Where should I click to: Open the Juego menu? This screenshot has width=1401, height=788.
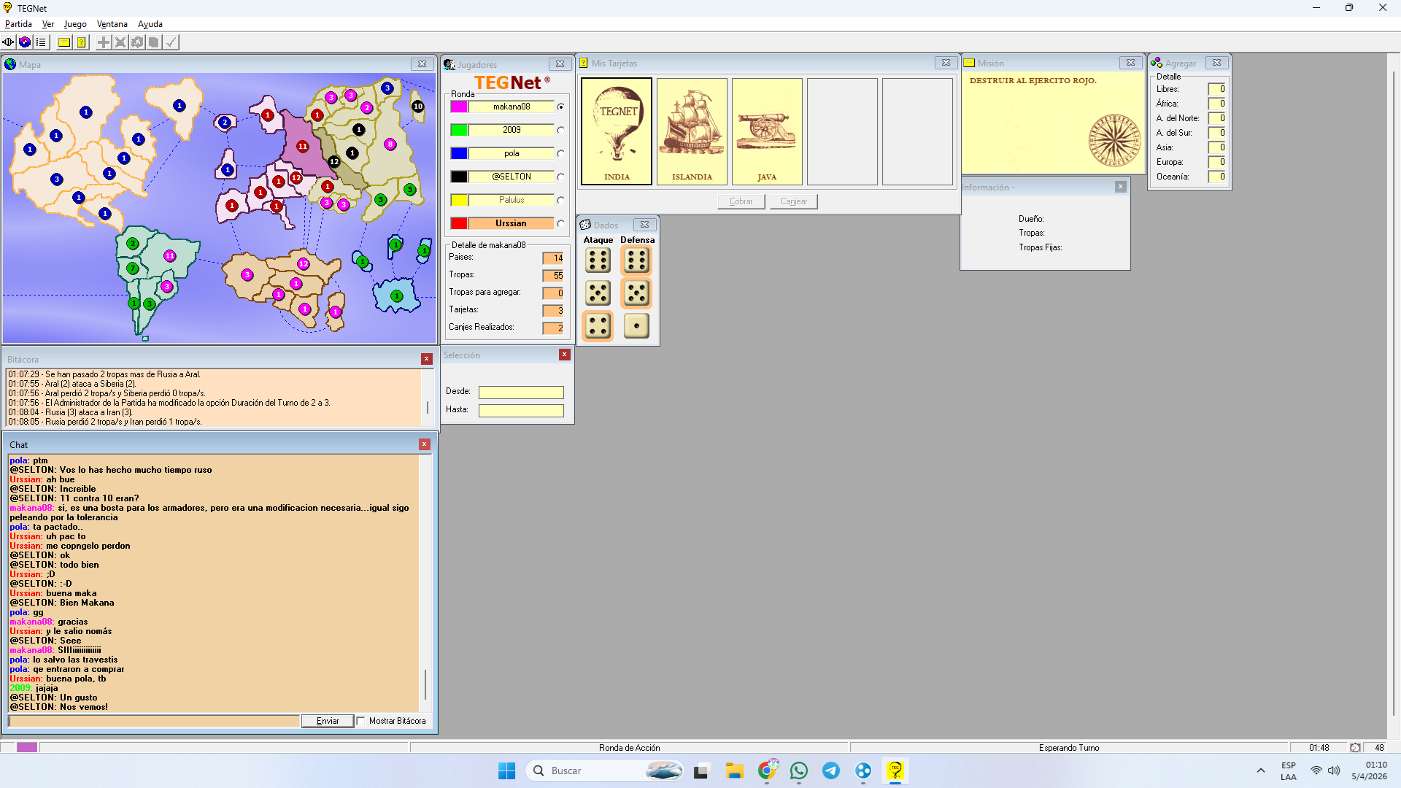[75, 24]
